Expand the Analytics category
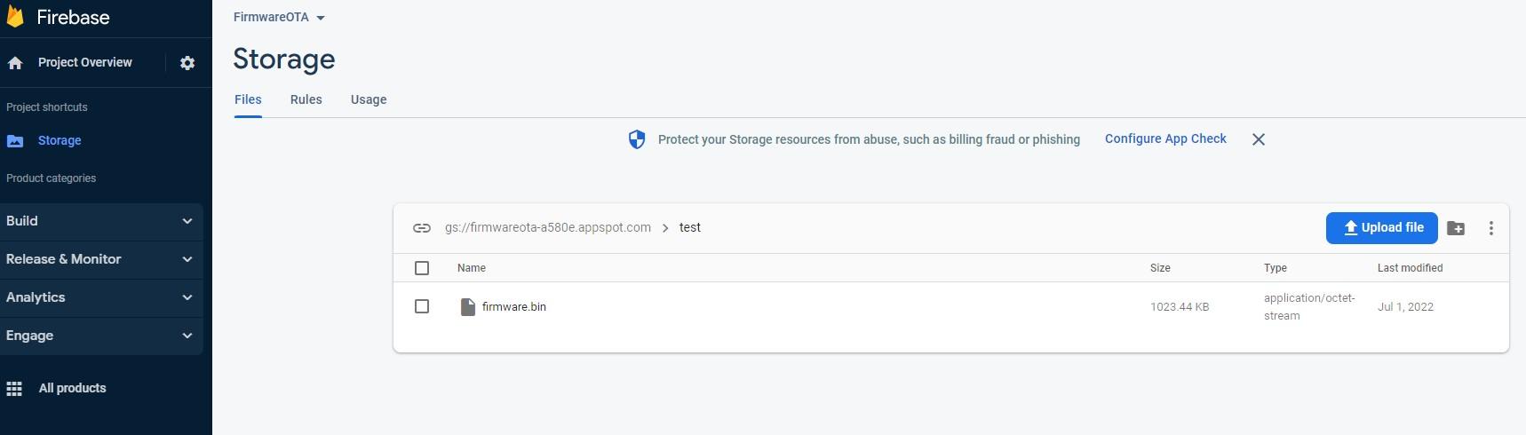The height and width of the screenshot is (435, 1526). click(101, 297)
